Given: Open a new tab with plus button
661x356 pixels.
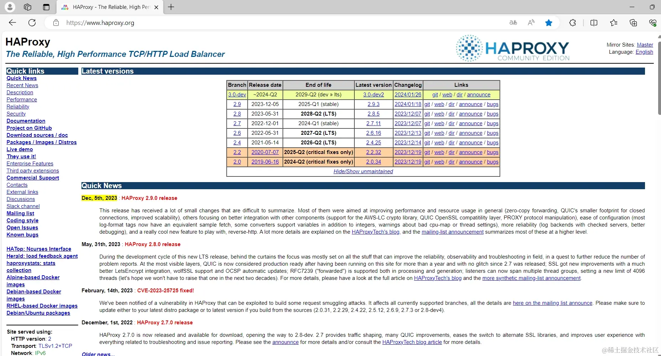Looking at the screenshot, I should pos(171,7).
